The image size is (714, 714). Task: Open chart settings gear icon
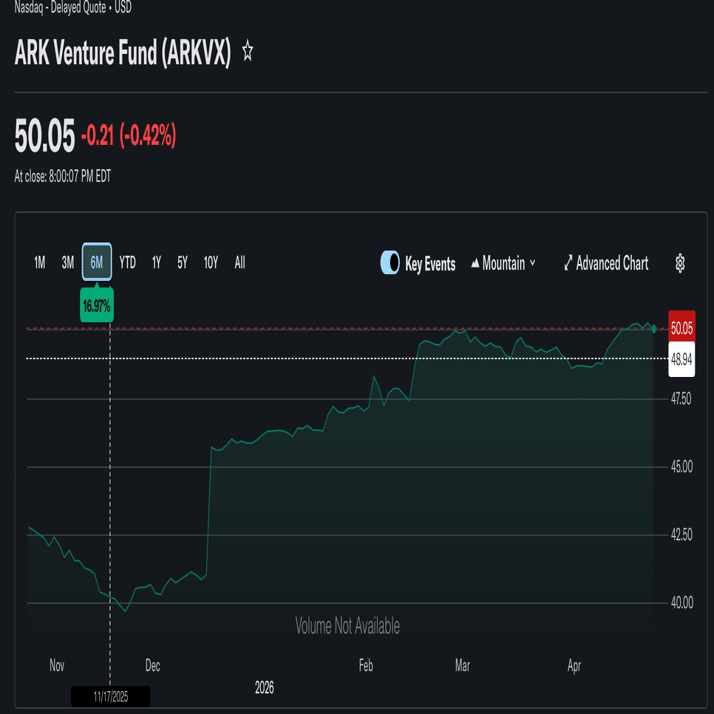click(x=681, y=263)
